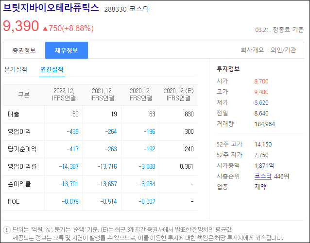Image resolution: width=310 pixels, height=243 pixels.
Task: Click the 전일 value 8,640
Action: 261,113
